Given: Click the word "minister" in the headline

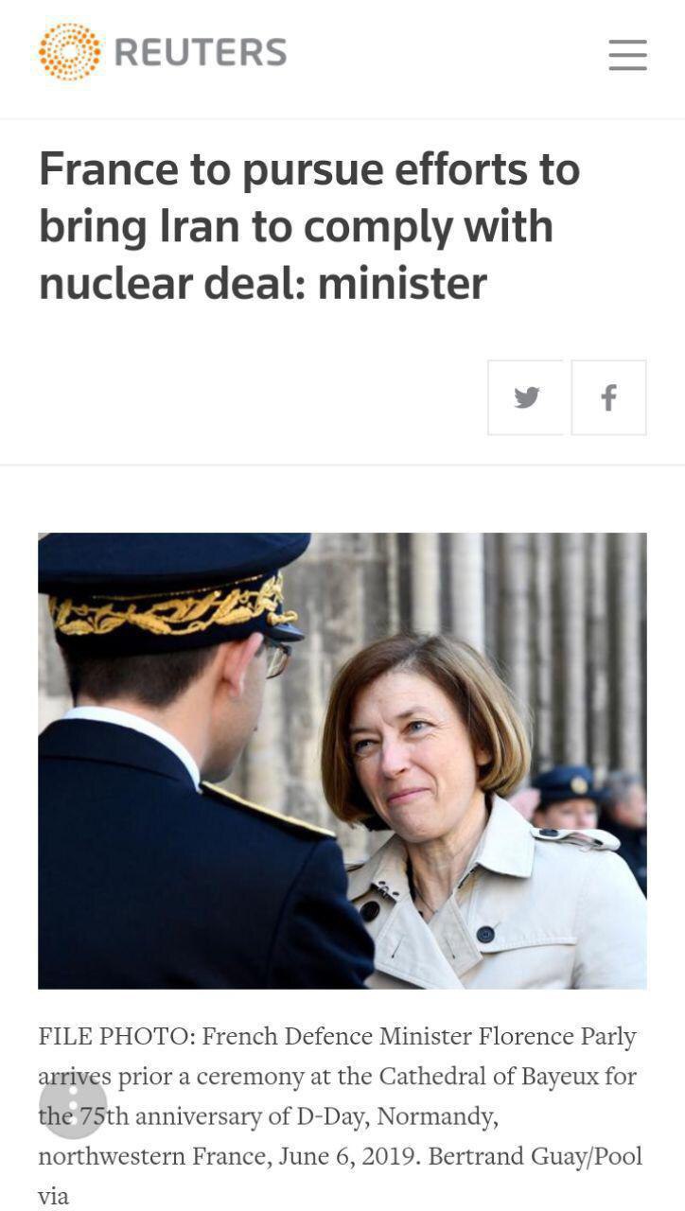Looking at the screenshot, I should (x=402, y=283).
